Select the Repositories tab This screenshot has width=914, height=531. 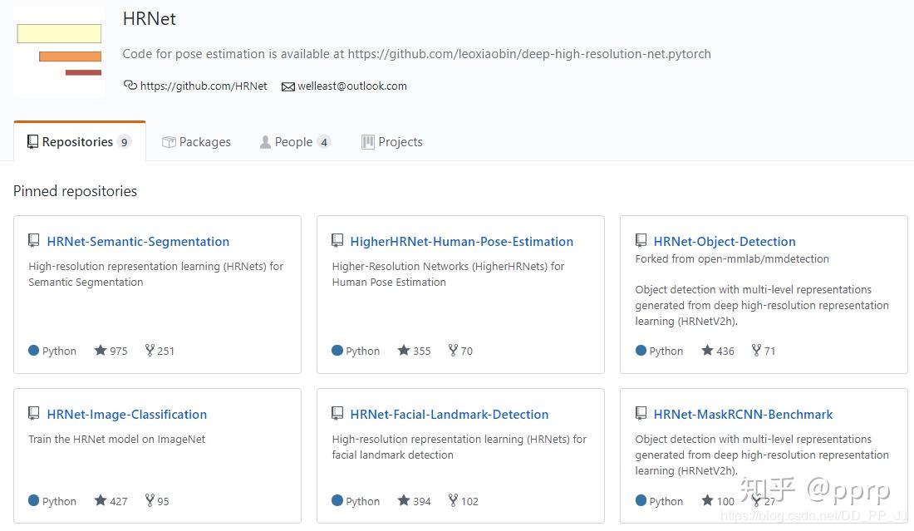78,142
